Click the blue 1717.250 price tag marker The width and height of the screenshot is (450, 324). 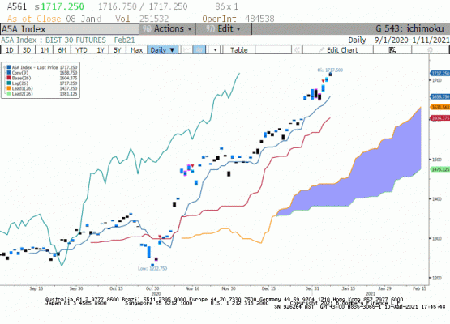440,74
